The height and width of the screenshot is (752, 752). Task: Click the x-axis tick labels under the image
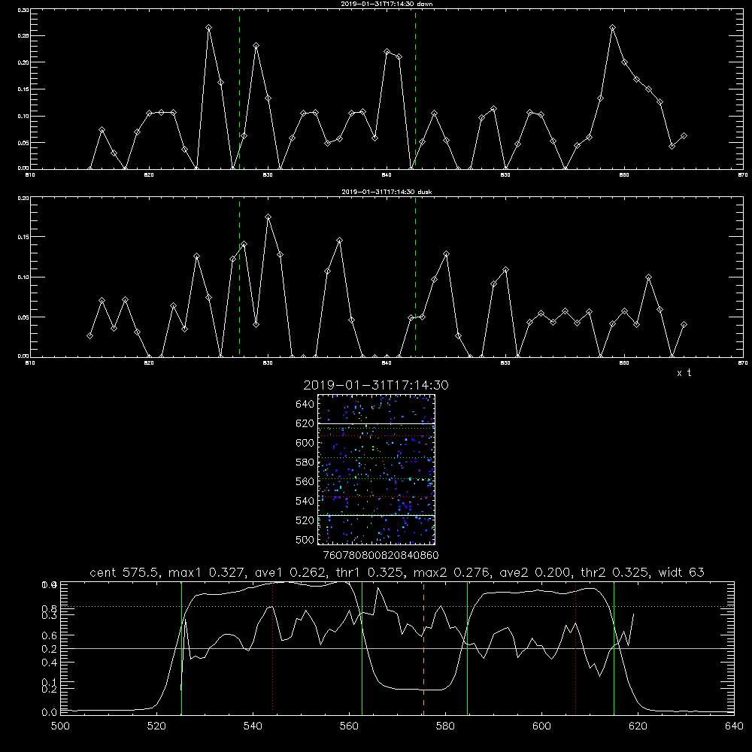click(381, 556)
